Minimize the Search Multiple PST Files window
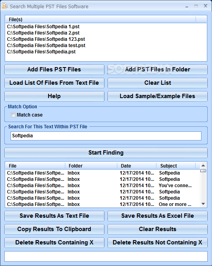This screenshot has width=212, height=266. 187,6
